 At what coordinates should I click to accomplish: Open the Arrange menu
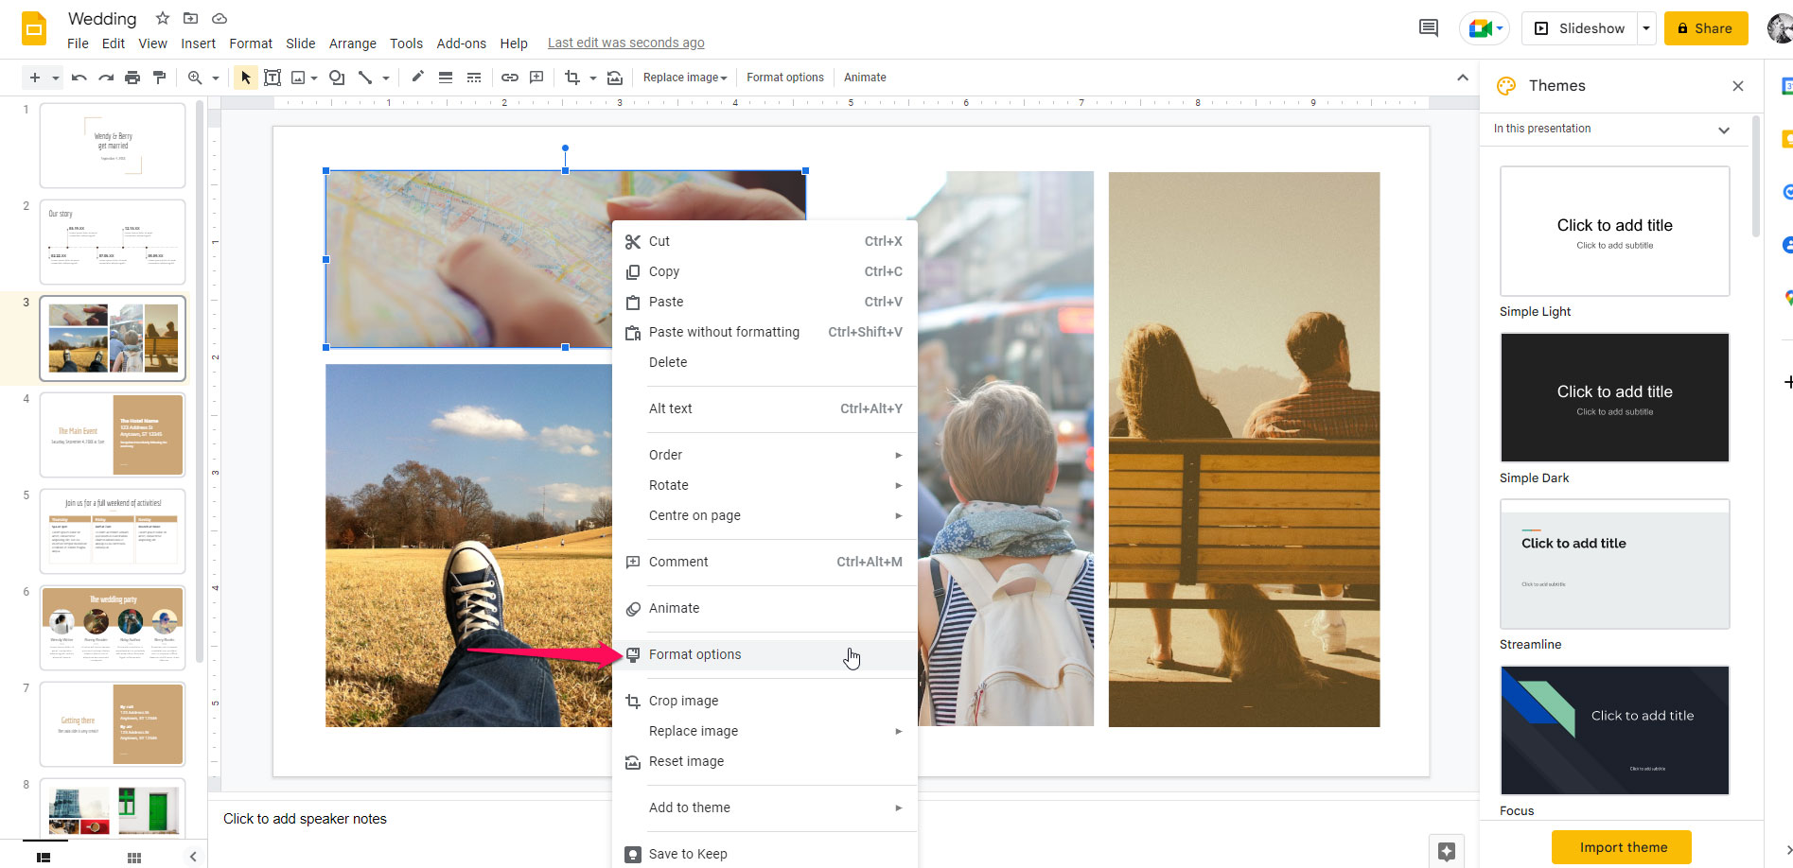(x=352, y=43)
